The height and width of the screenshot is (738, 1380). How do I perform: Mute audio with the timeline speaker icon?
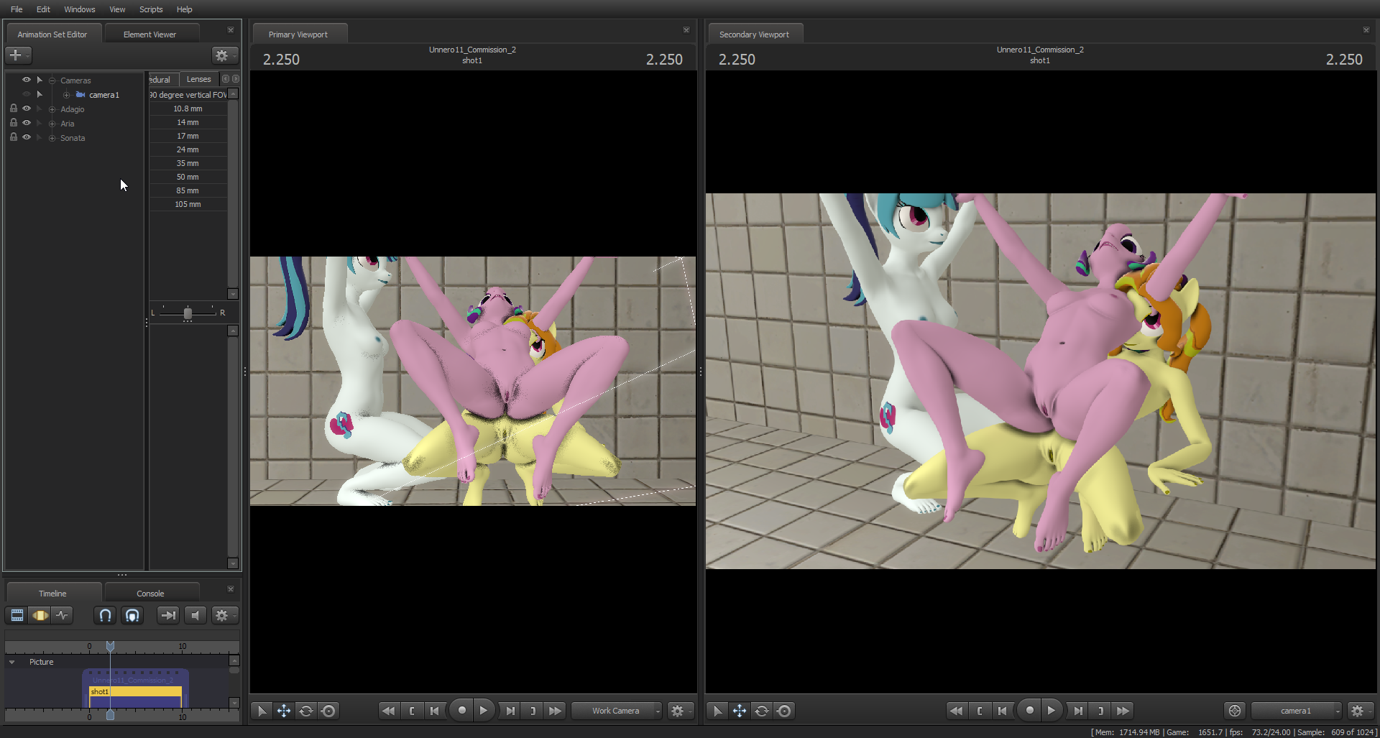click(x=195, y=615)
